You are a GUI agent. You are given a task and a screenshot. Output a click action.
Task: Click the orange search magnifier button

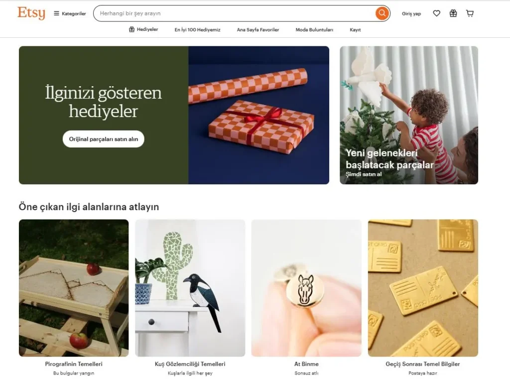[382, 13]
